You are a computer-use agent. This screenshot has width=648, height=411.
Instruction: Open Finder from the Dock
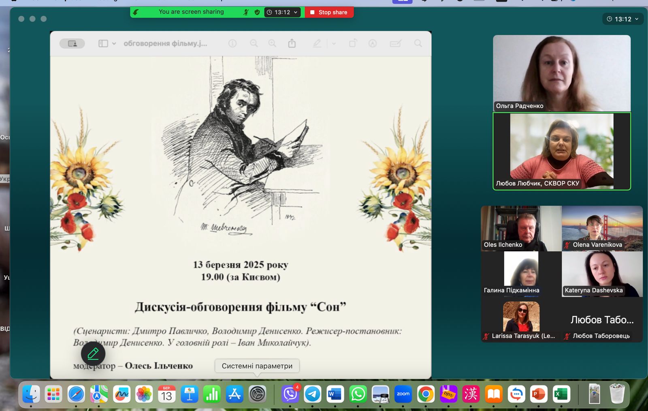31,394
